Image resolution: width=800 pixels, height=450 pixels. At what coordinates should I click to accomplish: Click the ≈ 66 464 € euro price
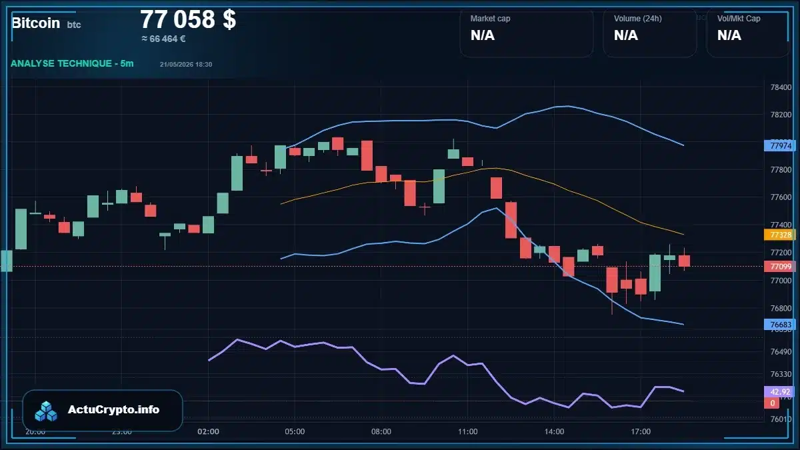tap(163, 39)
